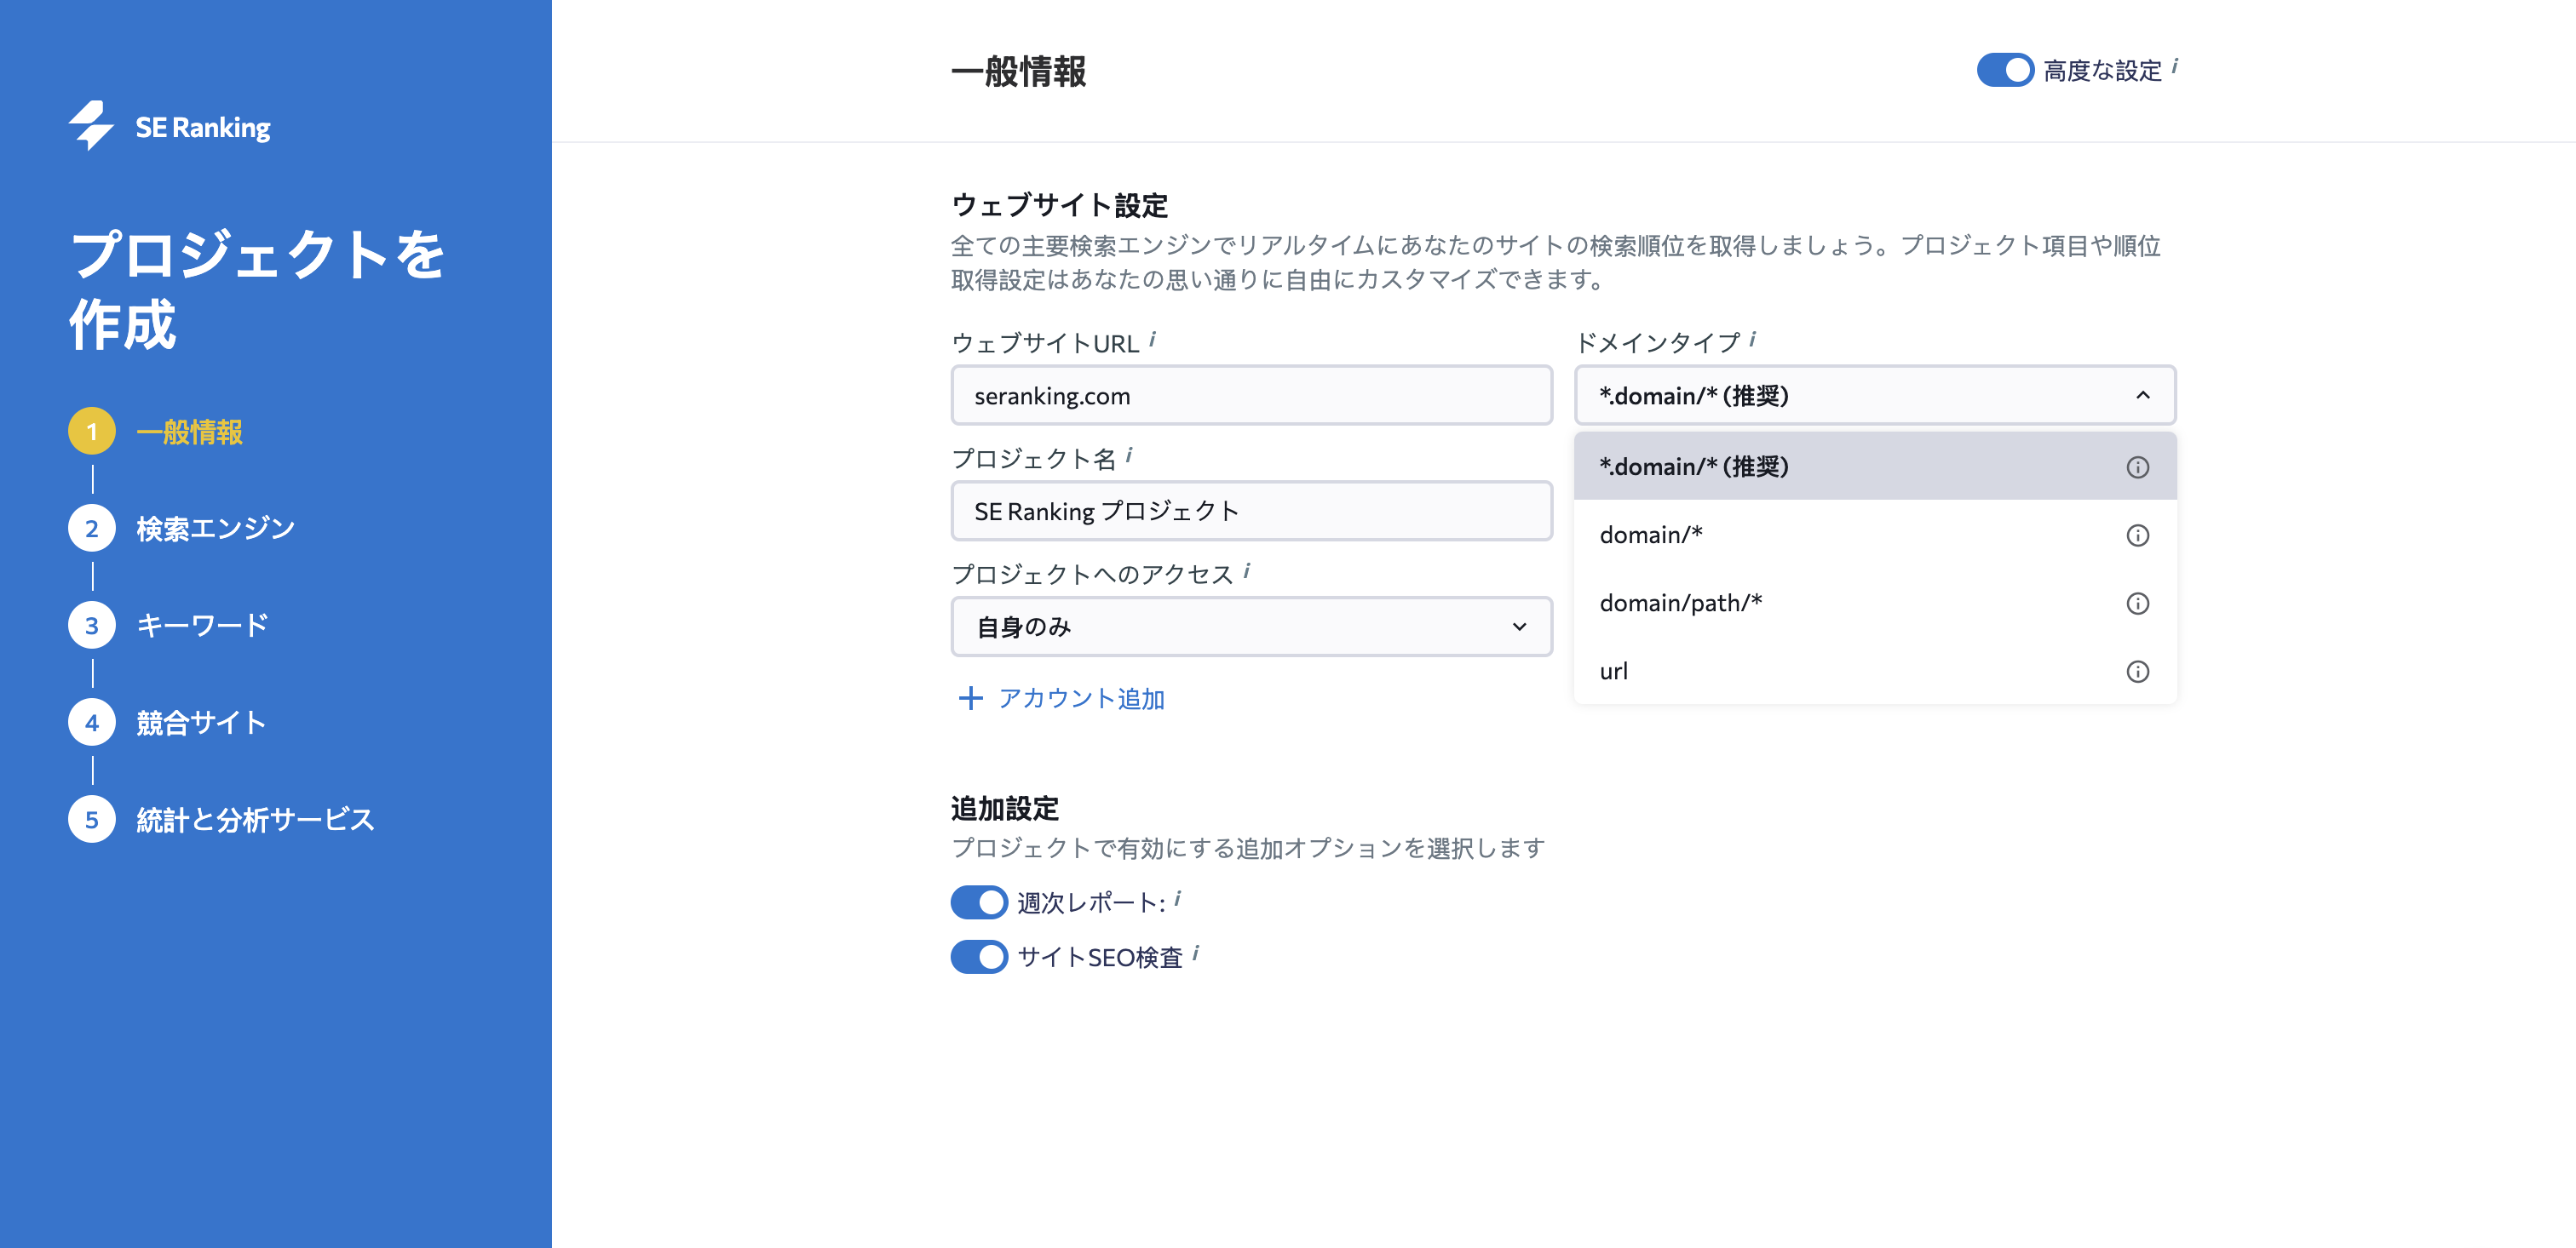Image resolution: width=2576 pixels, height=1248 pixels.
Task: Open step 5 統計と分析サービス
Action: (x=254, y=819)
